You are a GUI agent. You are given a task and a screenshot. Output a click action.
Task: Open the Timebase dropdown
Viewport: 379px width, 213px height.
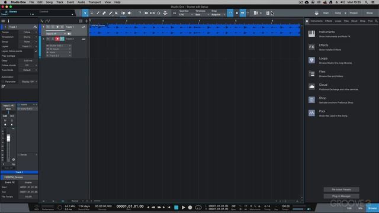[202, 15]
